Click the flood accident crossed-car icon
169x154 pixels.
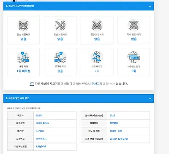pos(97,25)
